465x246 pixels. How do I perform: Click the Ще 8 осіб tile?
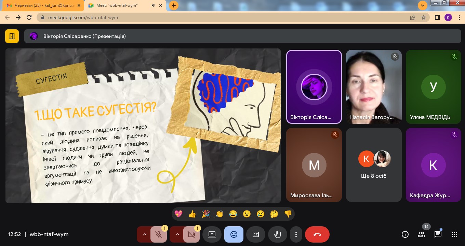(374, 165)
